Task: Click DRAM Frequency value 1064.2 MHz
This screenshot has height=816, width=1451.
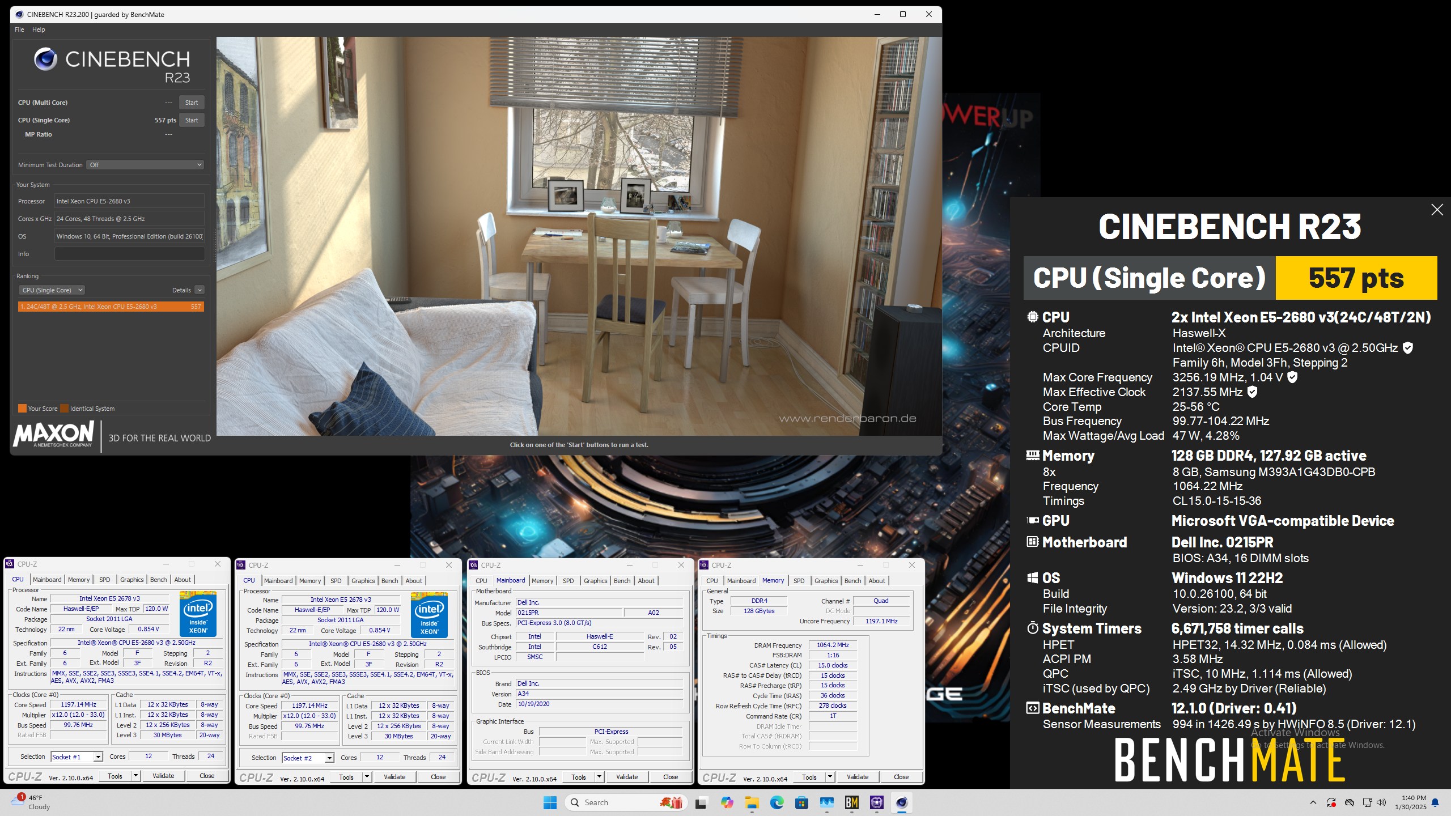Action: [x=833, y=645]
